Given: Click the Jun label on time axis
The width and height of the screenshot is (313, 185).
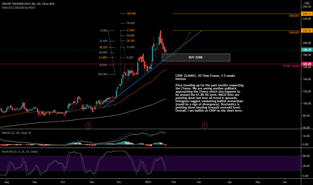Looking at the screenshot, I should click(x=285, y=182).
